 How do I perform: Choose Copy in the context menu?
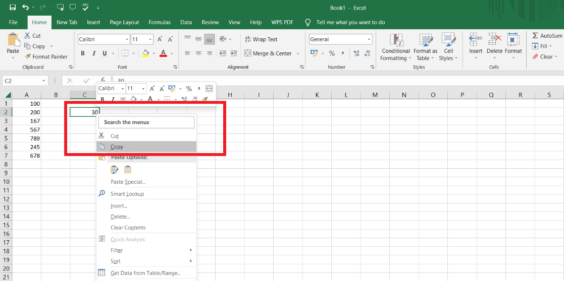point(147,147)
